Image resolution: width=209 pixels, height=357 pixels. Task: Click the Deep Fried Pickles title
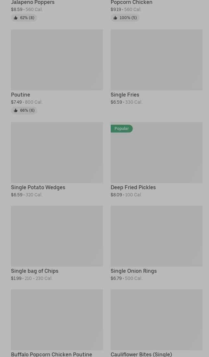[x=133, y=188]
